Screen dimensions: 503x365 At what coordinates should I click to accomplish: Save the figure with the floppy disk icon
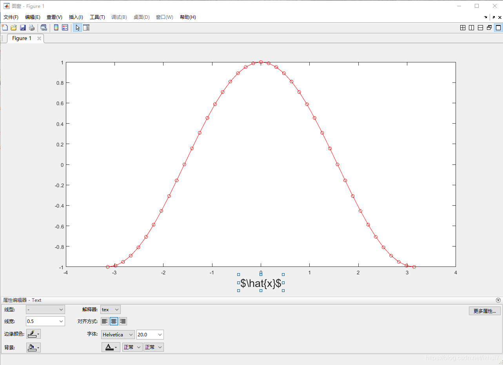(23, 27)
